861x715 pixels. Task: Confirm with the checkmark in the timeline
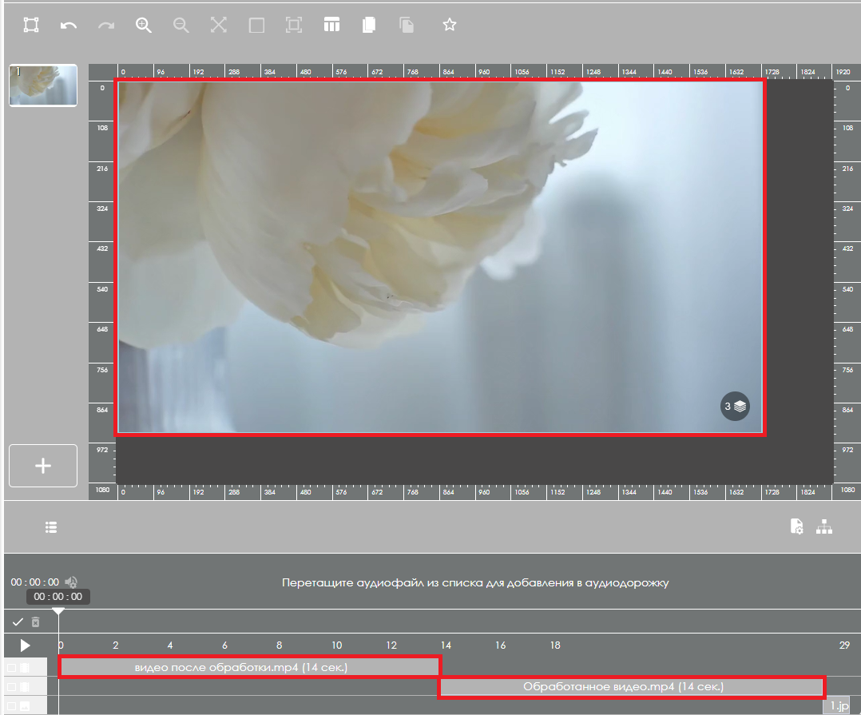[18, 622]
